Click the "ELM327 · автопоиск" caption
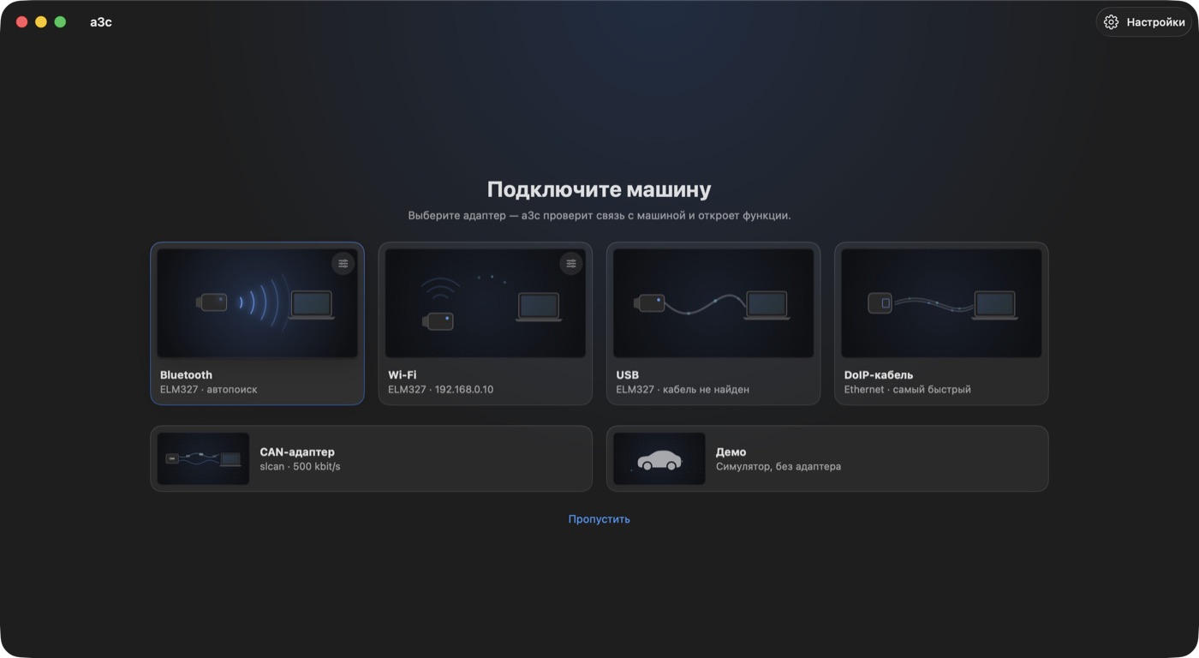The width and height of the screenshot is (1199, 658). pyautogui.click(x=209, y=390)
